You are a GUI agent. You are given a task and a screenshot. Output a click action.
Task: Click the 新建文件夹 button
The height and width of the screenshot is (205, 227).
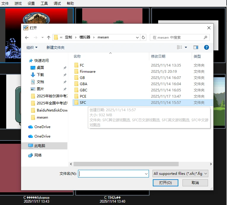[55, 47]
